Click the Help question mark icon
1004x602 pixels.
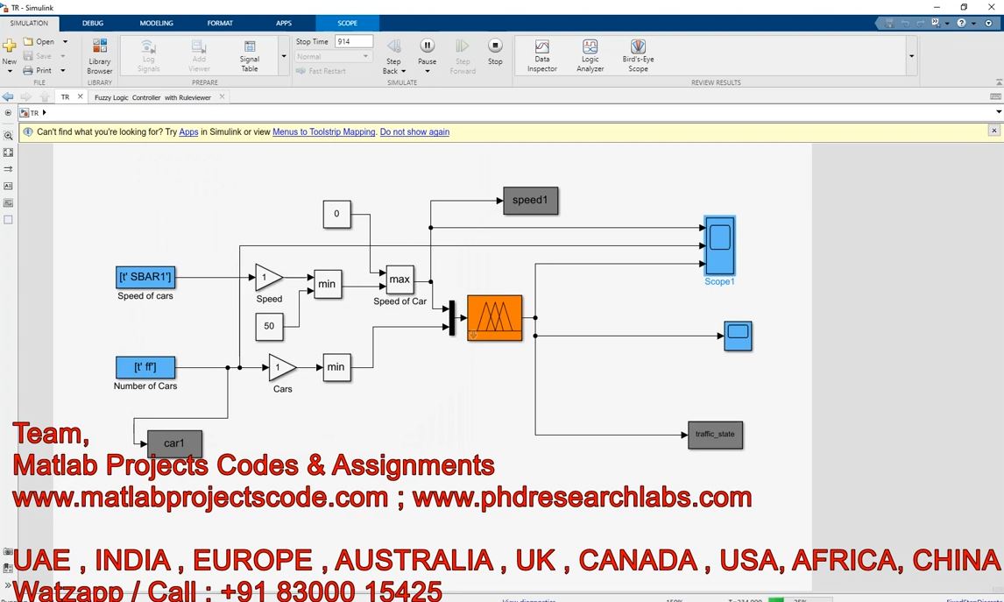point(961,23)
